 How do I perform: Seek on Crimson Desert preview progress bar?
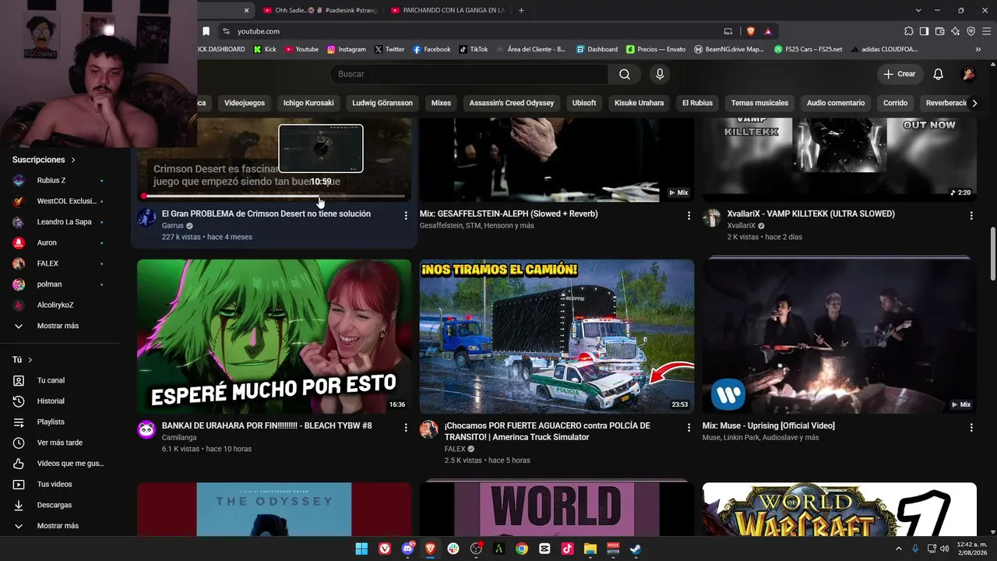(x=274, y=196)
